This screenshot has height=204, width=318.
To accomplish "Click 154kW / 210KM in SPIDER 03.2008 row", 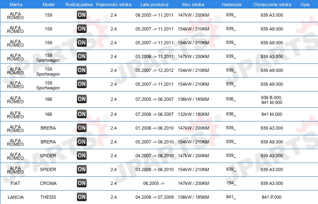I will click(x=193, y=169).
